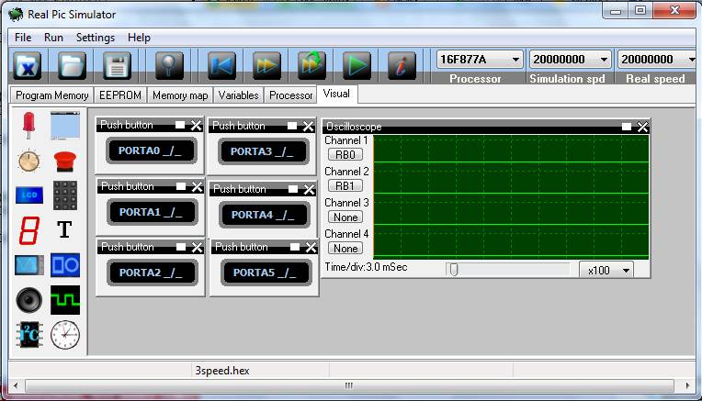This screenshot has height=401, width=702.
Task: Click the 3speed.hex status bar text
Action: (222, 371)
